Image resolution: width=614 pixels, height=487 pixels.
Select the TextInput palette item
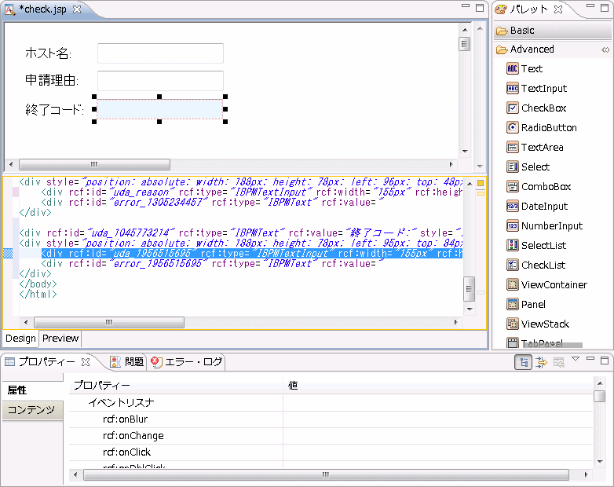pos(536,88)
